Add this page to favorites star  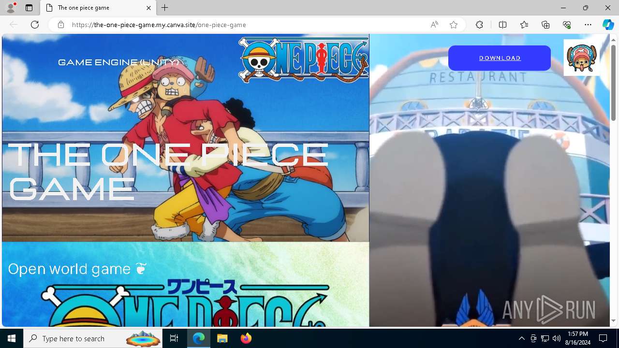(x=454, y=25)
